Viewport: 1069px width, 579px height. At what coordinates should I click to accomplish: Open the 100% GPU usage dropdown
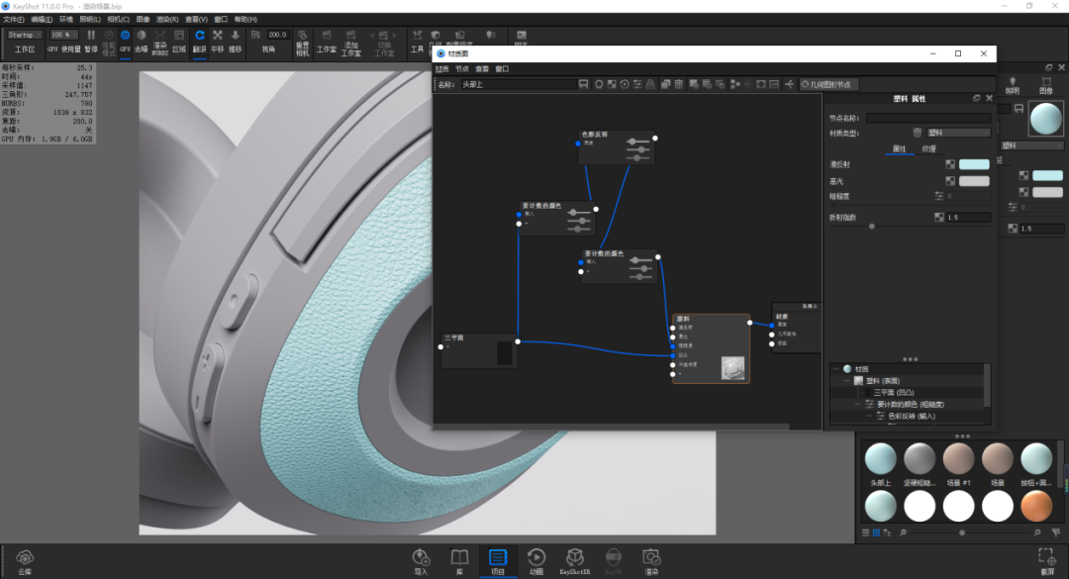tap(64, 35)
